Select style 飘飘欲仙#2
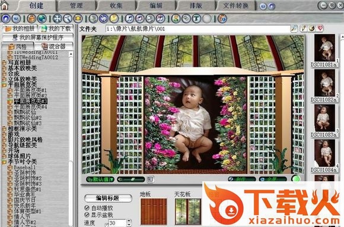Image resolution: width=344 pixels, height=227 pixels. 28,118
